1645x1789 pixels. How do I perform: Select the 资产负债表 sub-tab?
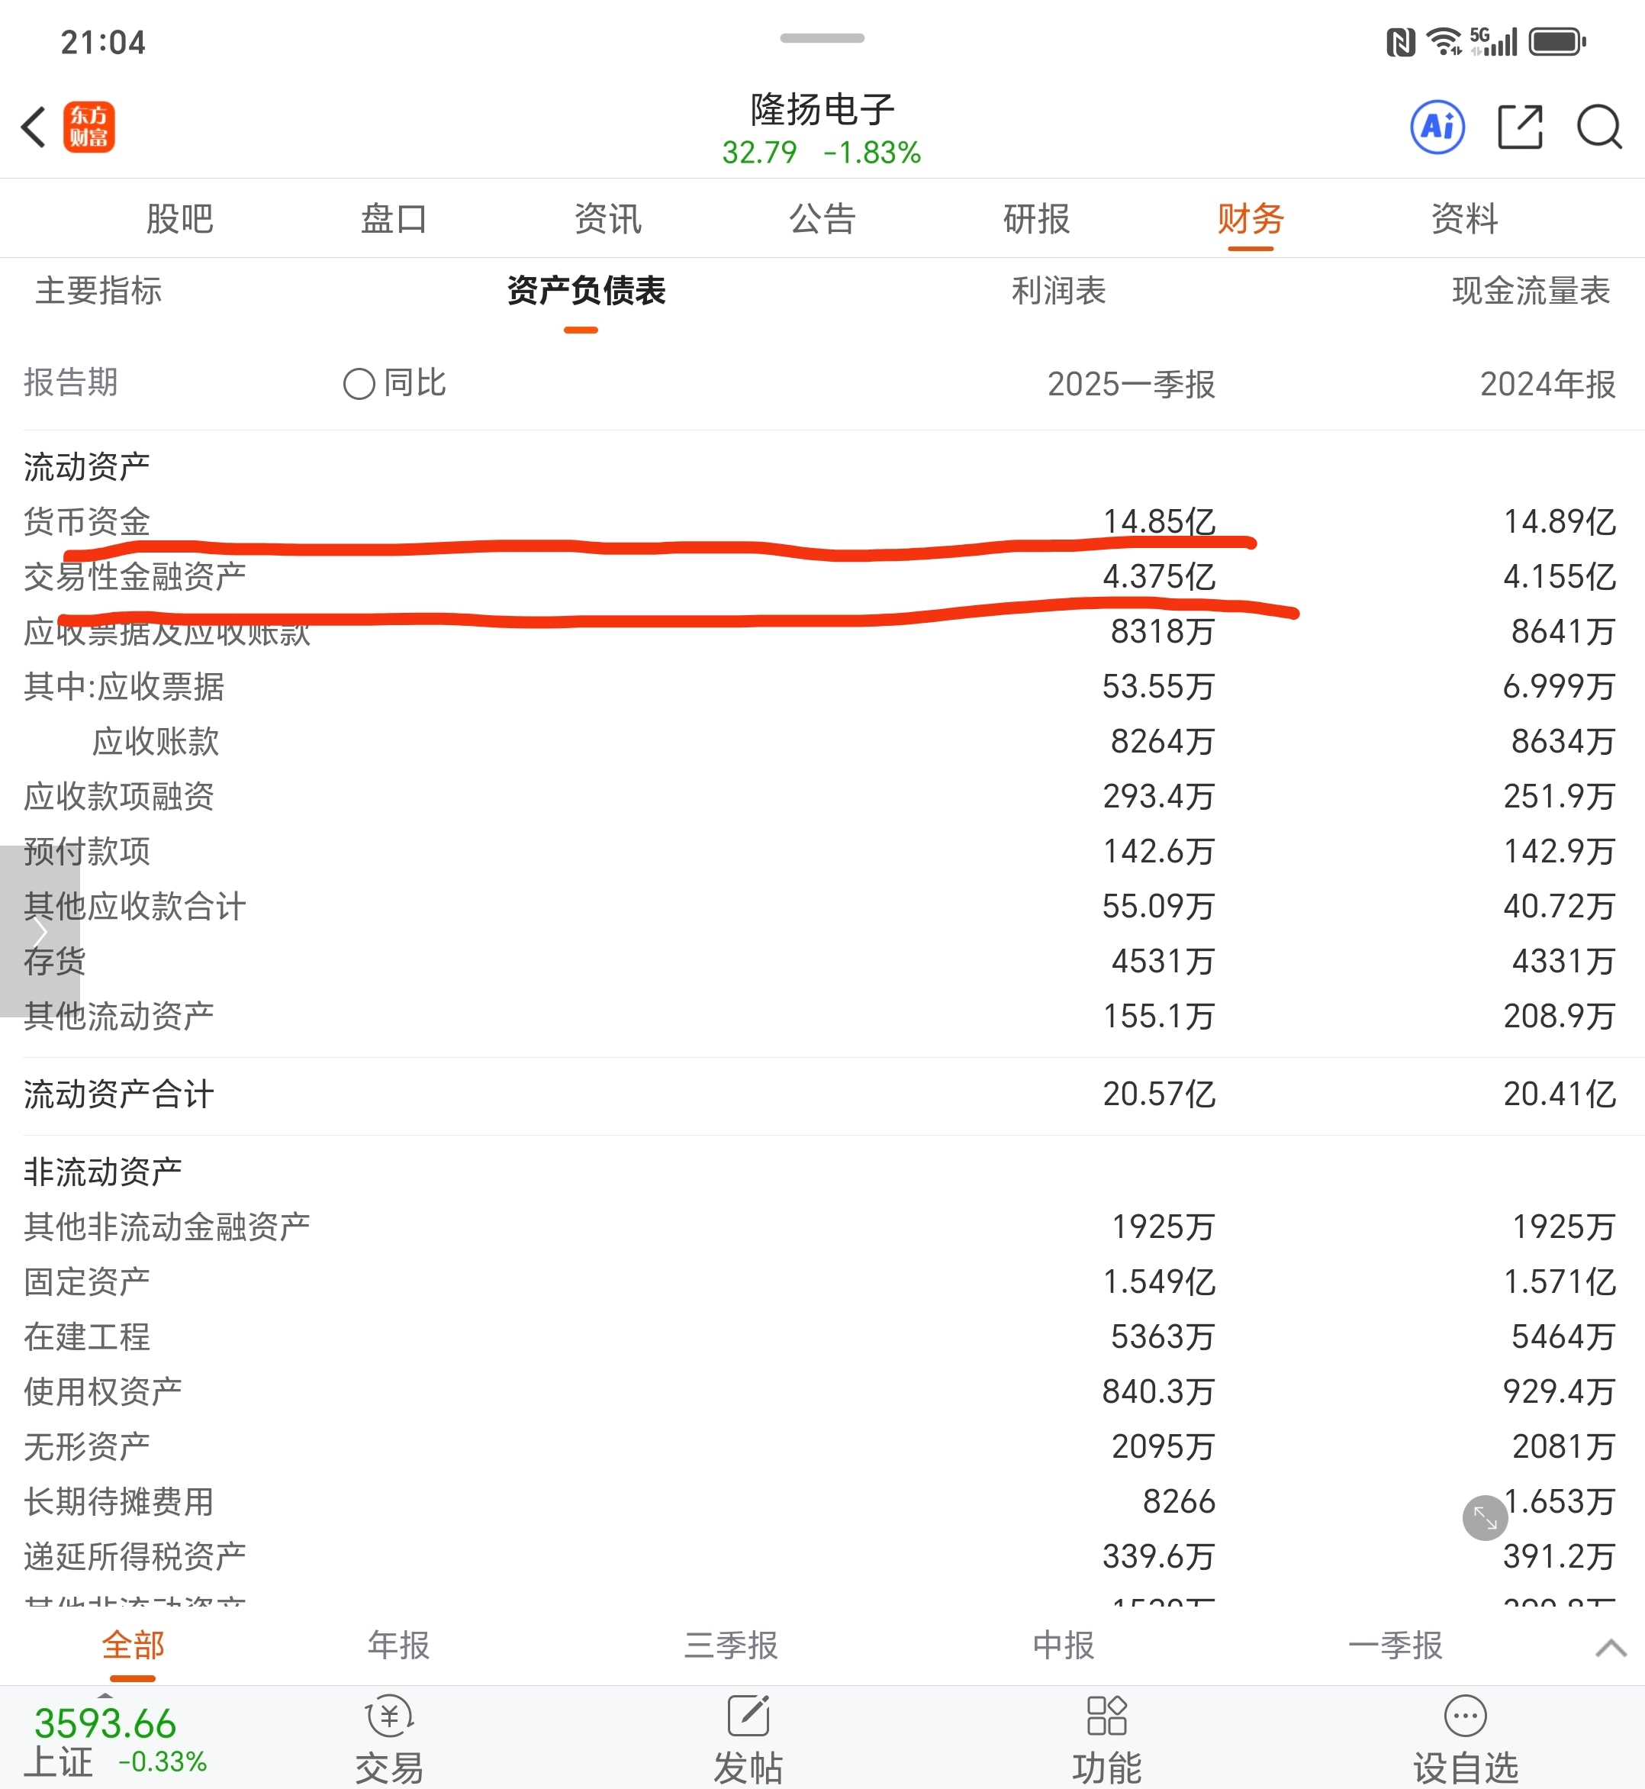(x=587, y=292)
